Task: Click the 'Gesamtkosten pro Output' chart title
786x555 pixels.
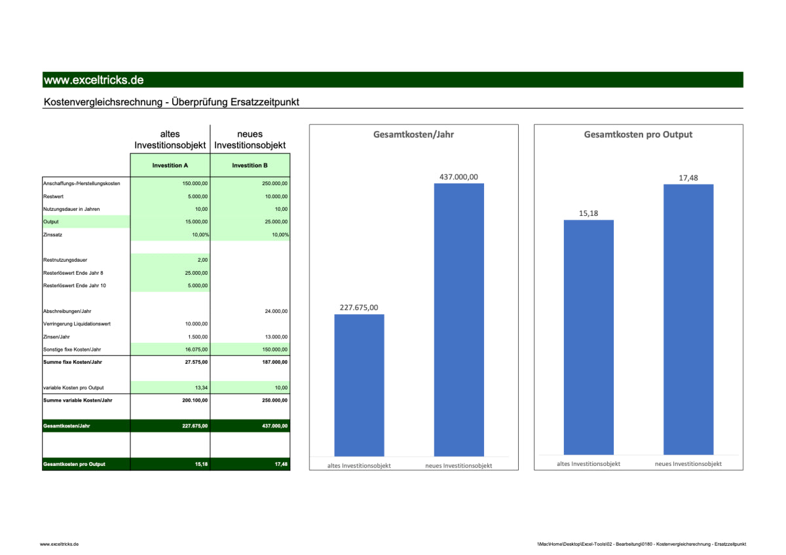Action: pos(638,134)
